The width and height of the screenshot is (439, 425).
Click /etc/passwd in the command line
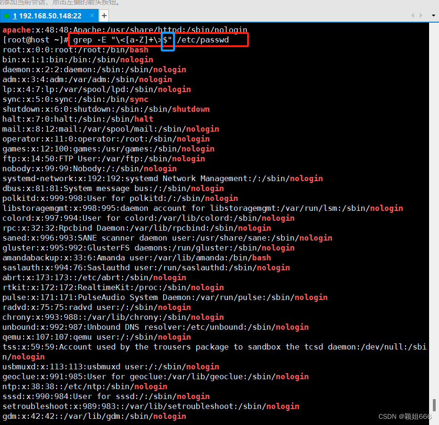pyautogui.click(x=203, y=40)
